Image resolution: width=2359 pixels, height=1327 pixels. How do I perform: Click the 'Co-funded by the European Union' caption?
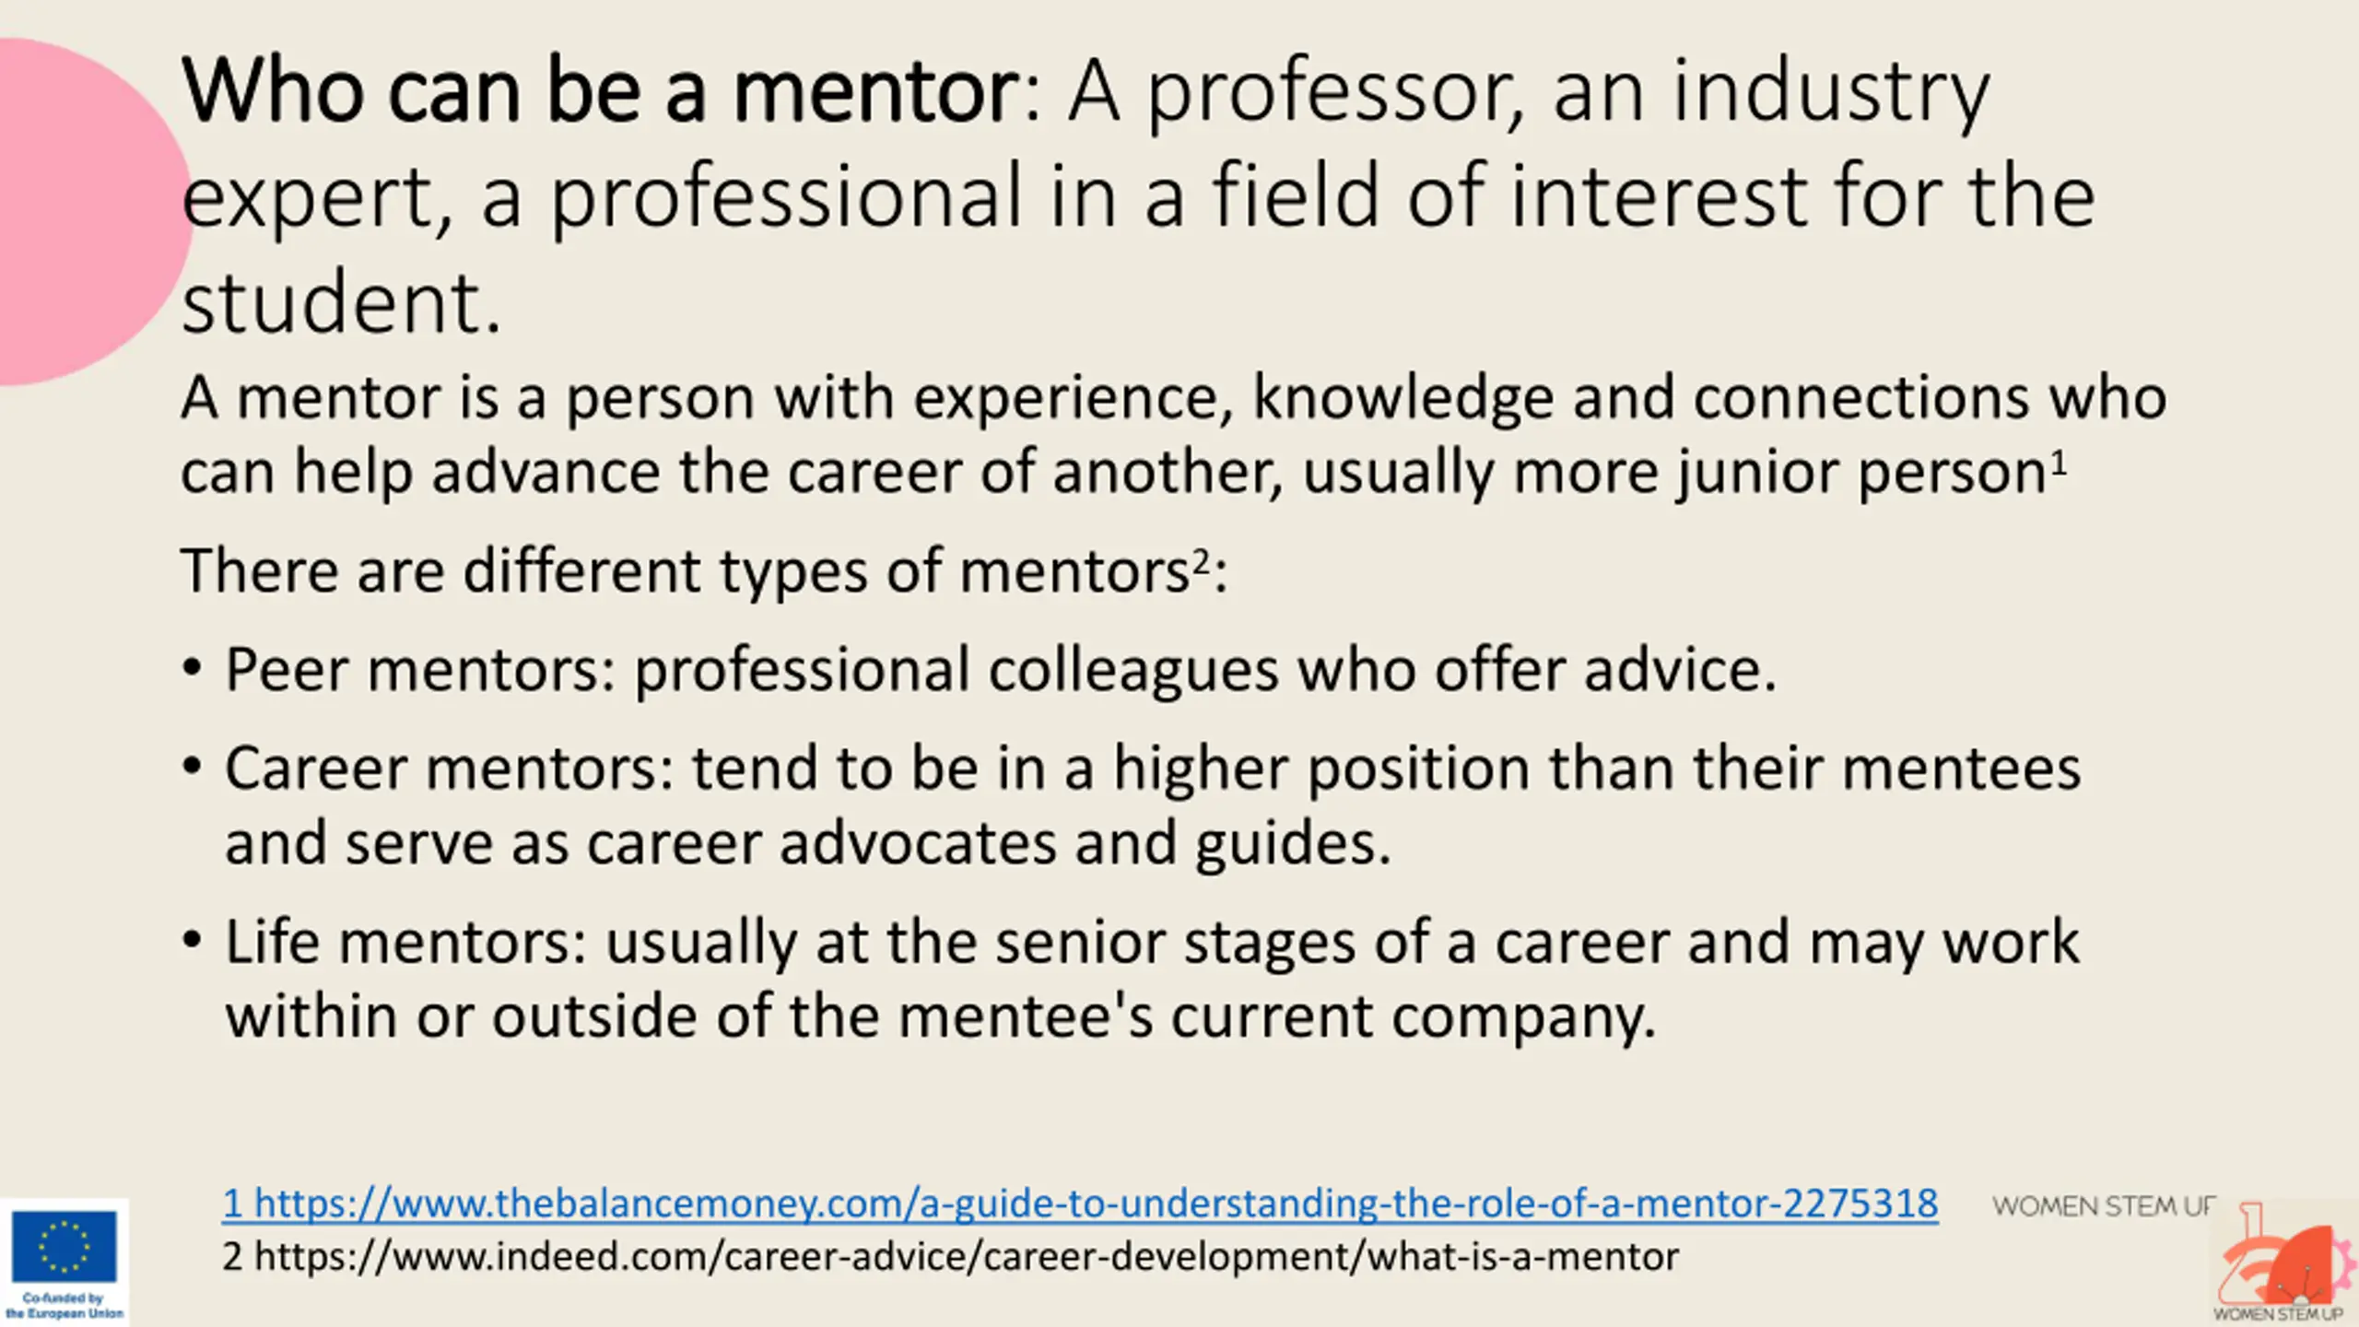pos(65,1306)
